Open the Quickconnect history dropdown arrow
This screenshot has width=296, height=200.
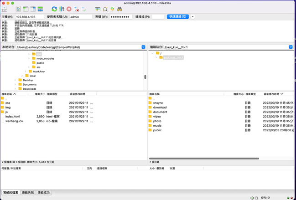(x=192, y=17)
